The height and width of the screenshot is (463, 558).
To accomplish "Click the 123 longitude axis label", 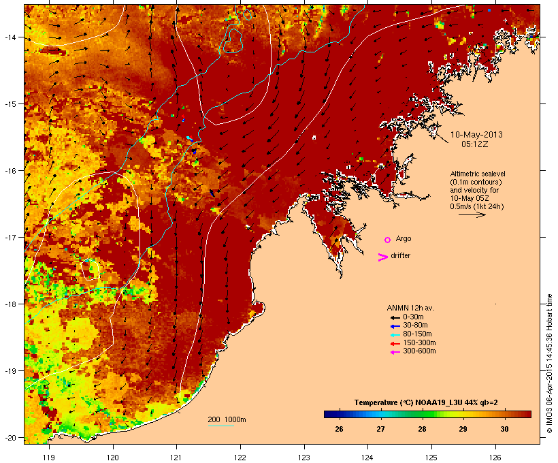I will [x=304, y=458].
